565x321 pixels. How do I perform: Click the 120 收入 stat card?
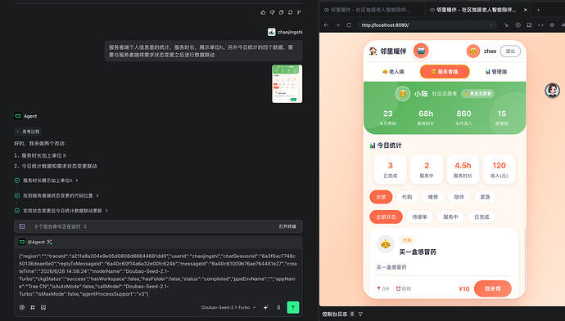click(499, 169)
